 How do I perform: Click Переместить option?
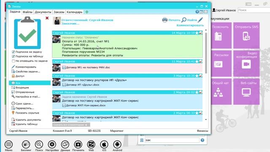23,108
